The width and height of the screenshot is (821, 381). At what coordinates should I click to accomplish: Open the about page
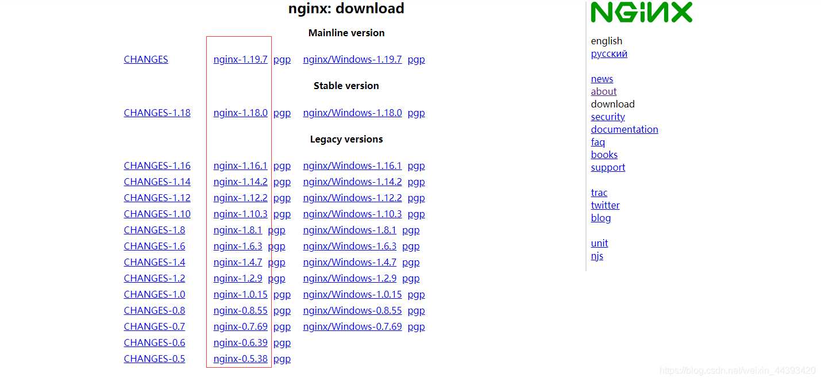point(604,91)
